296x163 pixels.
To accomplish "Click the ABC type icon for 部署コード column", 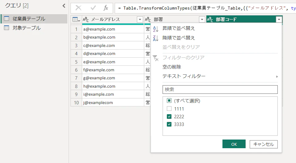I will click(210, 19).
